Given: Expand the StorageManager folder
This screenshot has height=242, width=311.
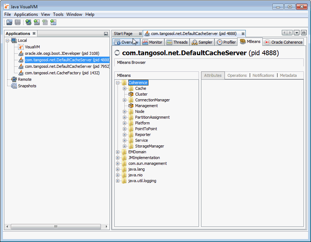Looking at the screenshot, I should 124,146.
